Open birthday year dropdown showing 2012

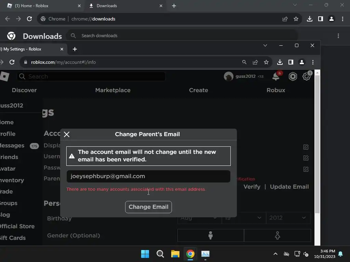[x=288, y=218]
